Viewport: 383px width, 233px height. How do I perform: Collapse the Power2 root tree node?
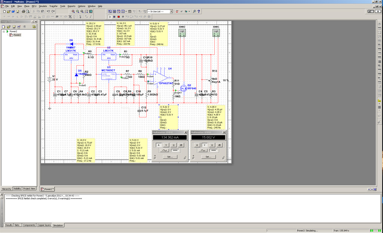pos(4,31)
